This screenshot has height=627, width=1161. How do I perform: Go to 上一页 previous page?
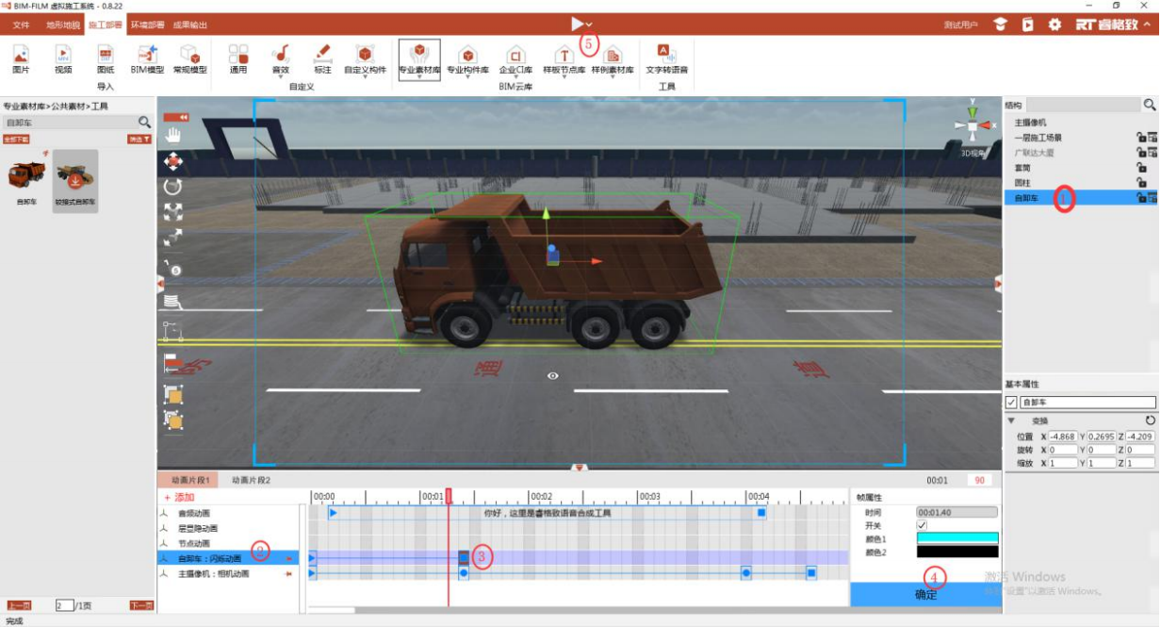tap(20, 605)
